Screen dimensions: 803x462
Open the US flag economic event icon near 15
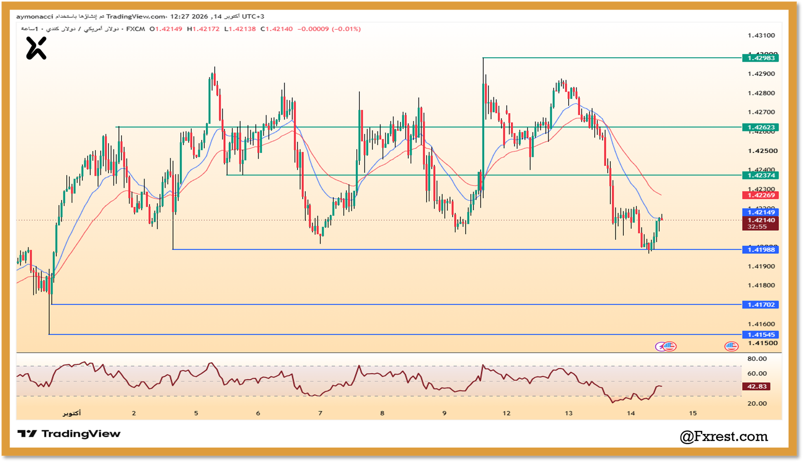click(731, 346)
